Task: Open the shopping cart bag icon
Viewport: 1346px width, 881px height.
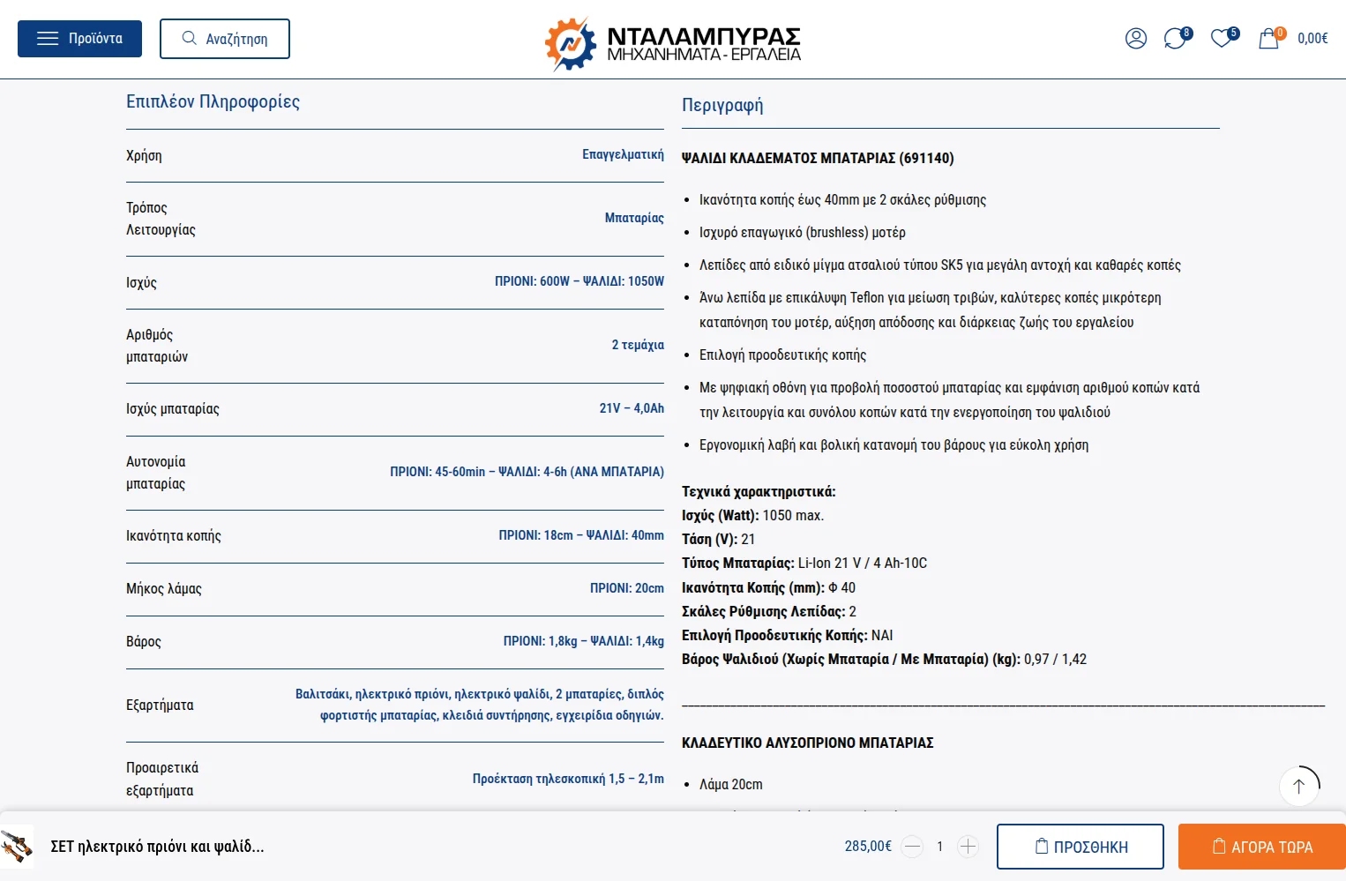Action: pos(1268,39)
